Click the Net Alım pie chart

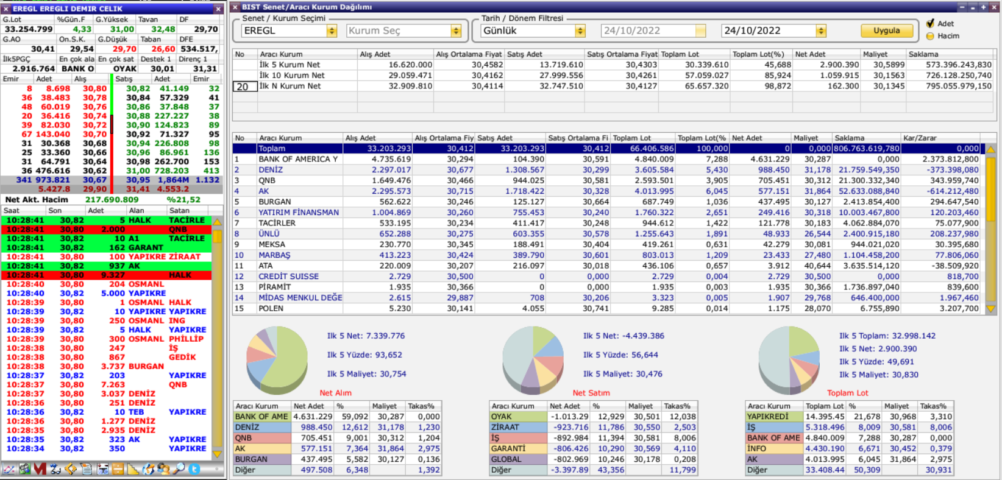pyautogui.click(x=277, y=361)
